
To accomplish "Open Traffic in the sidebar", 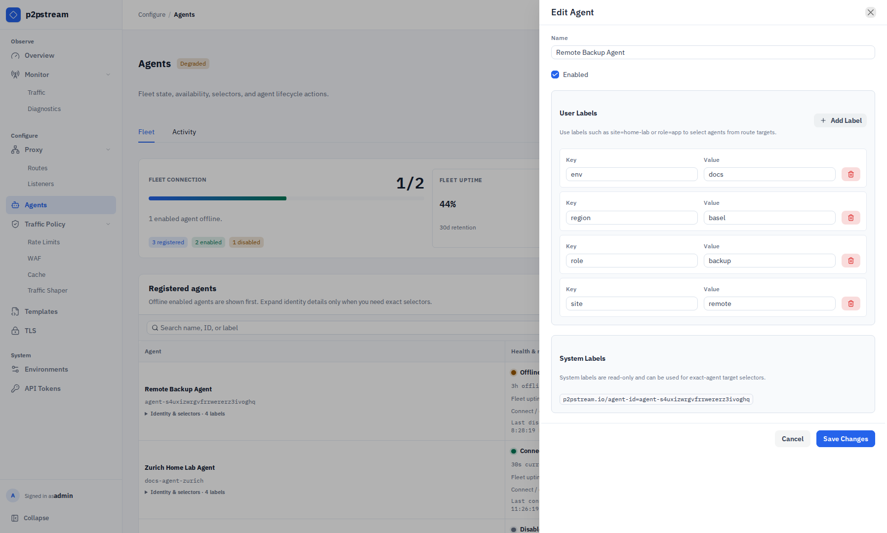I will coord(36,92).
